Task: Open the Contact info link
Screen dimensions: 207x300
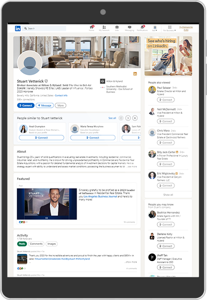Action: click(x=61, y=96)
